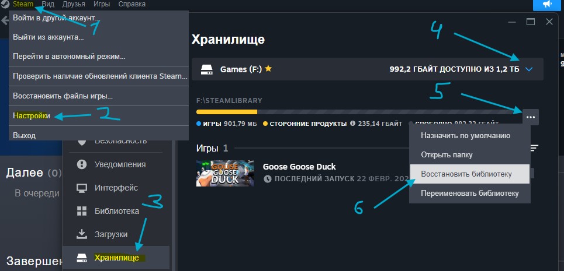Click the blue megaphone announcements icon

pyautogui.click(x=546, y=4)
